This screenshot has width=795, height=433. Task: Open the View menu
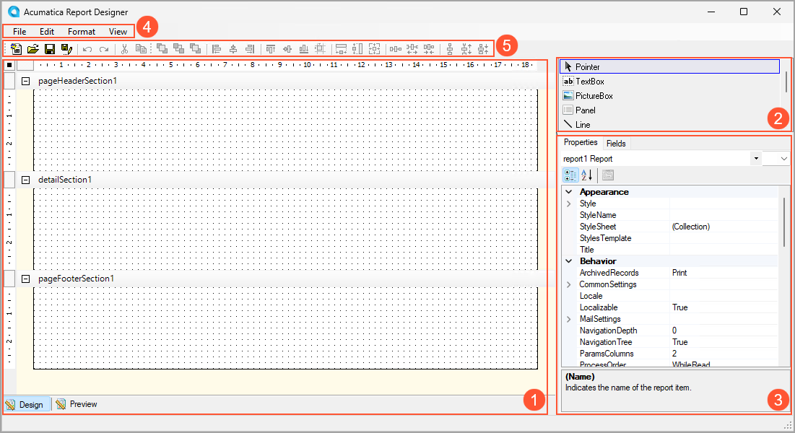point(118,32)
